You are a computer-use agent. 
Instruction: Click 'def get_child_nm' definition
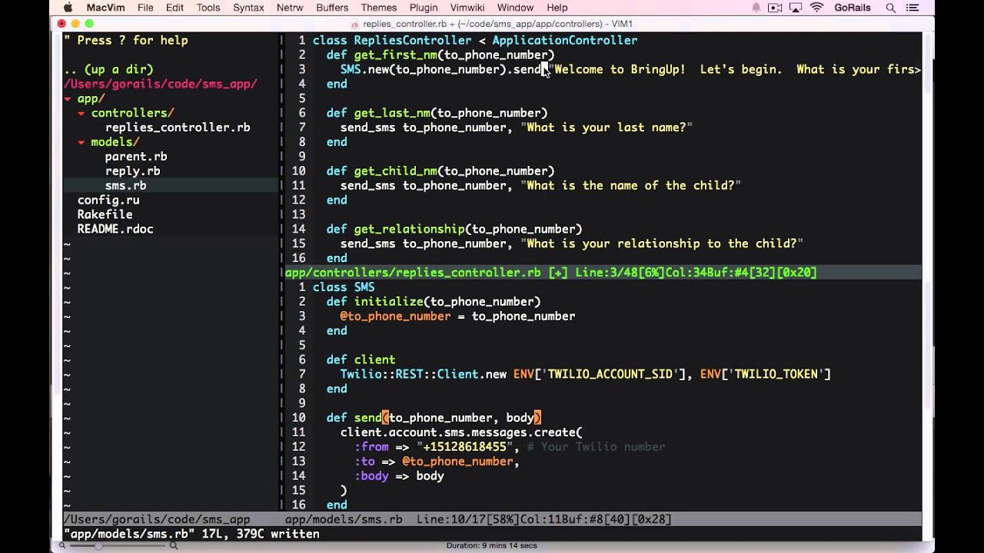(x=381, y=171)
